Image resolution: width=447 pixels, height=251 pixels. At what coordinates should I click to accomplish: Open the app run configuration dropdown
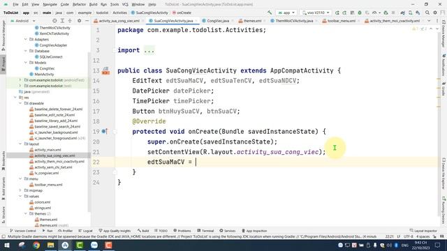click(286, 13)
